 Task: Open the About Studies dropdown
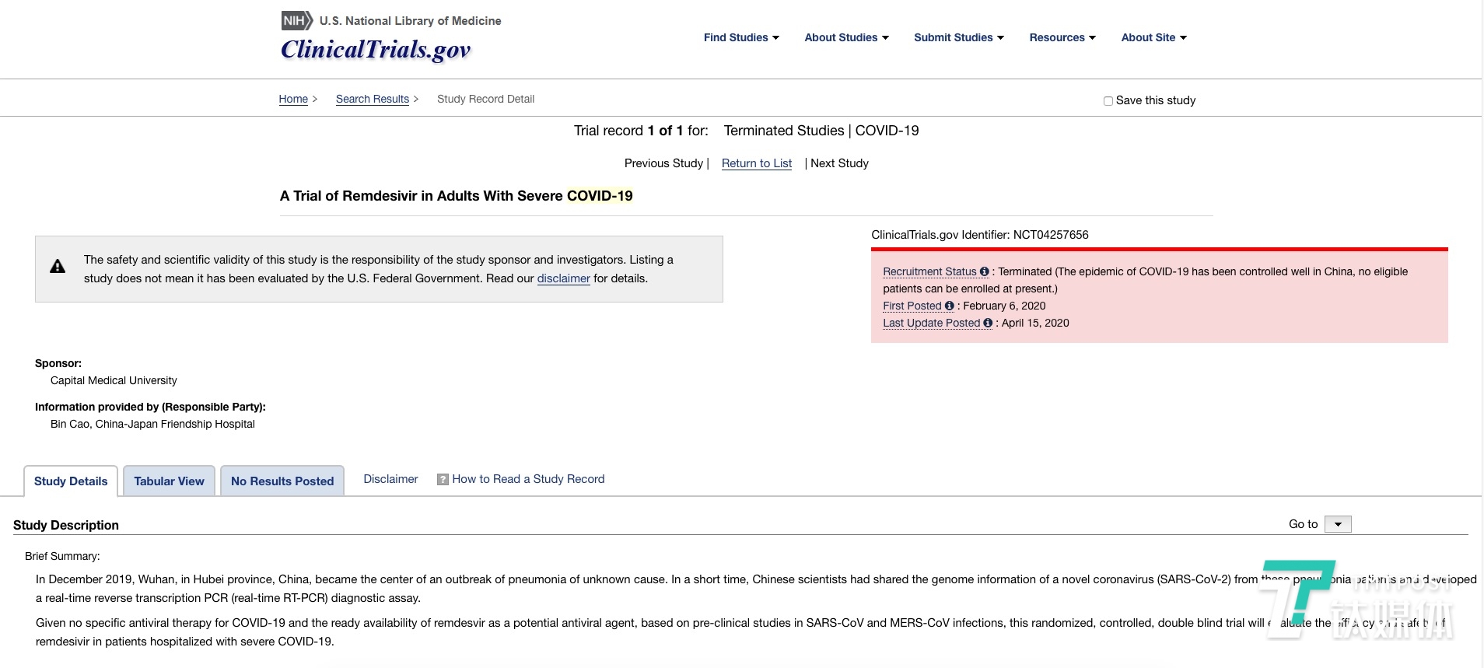(846, 37)
